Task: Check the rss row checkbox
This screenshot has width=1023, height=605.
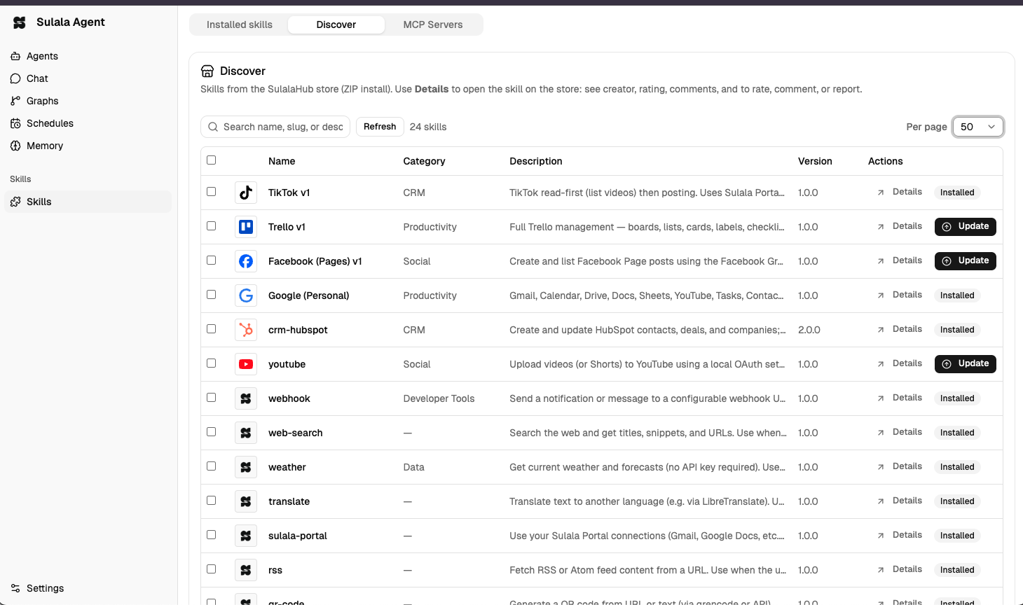Action: click(x=212, y=569)
